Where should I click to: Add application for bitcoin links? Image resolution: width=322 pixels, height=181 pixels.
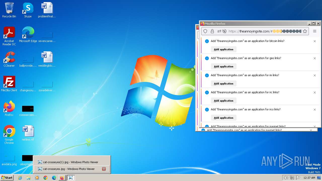click(224, 49)
